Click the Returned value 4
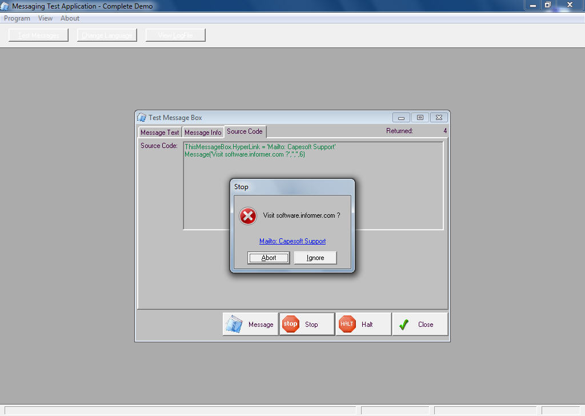Viewport: 585px width, 416px height. tap(444, 131)
